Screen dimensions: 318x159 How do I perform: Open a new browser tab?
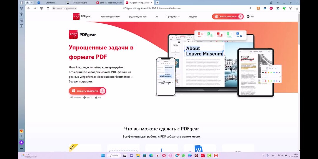point(157,3)
